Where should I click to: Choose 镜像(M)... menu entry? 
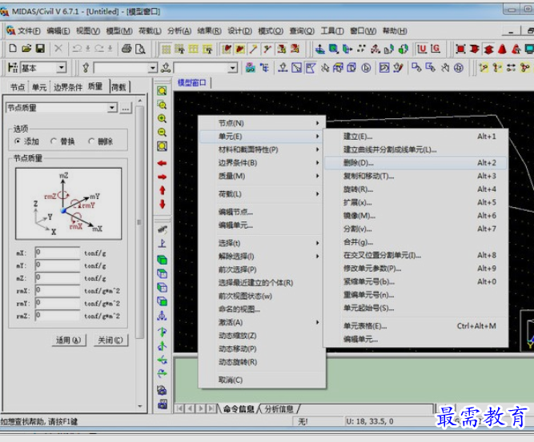416,216
